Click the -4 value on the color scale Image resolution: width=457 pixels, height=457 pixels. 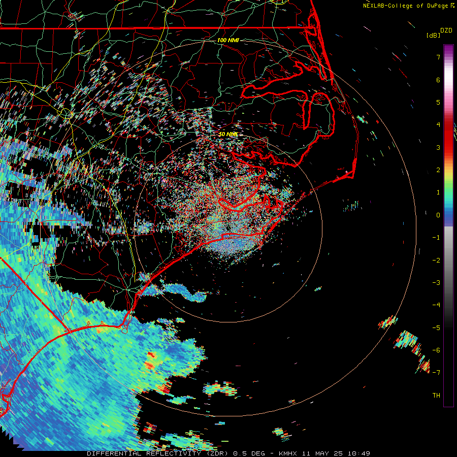coord(436,305)
